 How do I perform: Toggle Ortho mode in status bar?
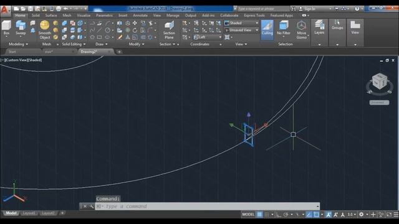coord(279,215)
